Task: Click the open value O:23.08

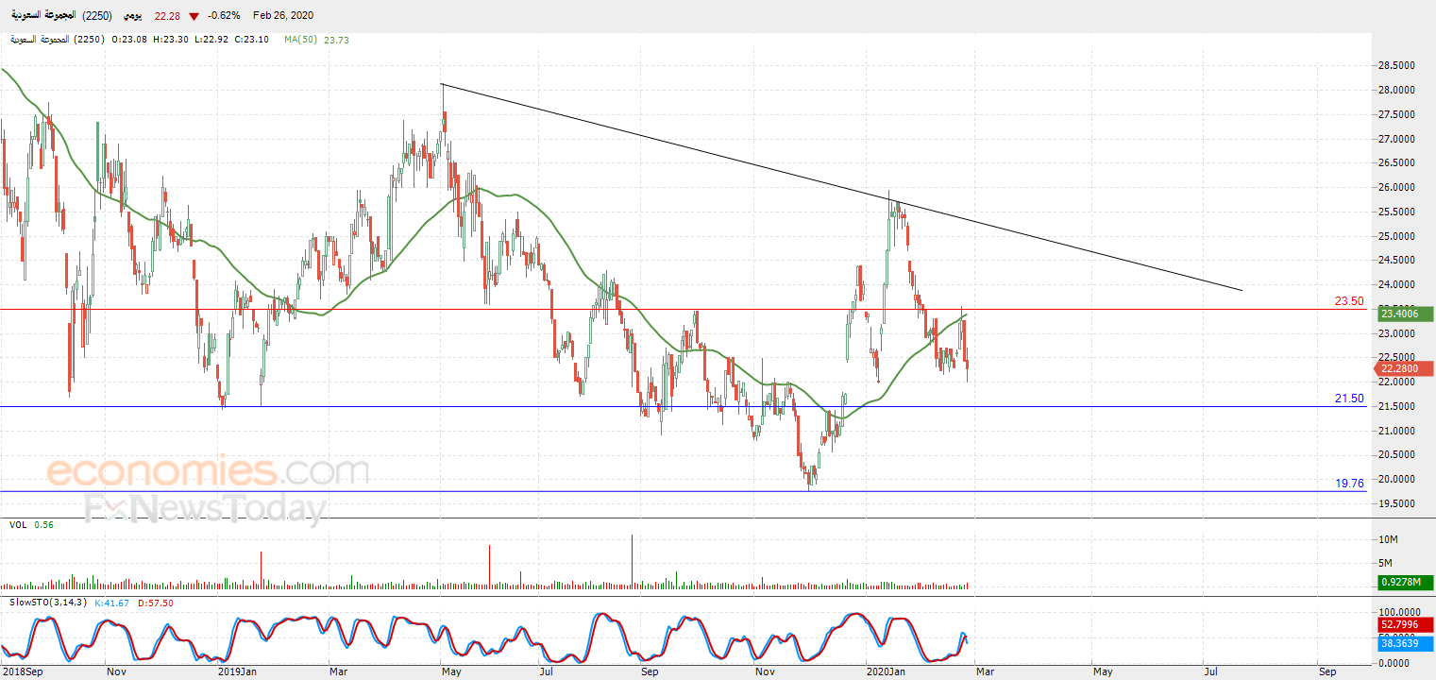Action: (131, 40)
